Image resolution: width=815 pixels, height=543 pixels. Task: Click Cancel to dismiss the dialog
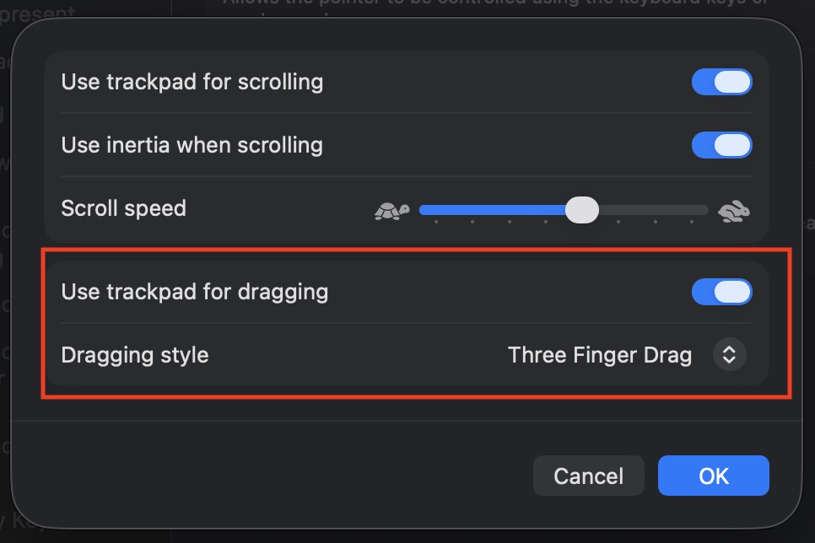(588, 476)
